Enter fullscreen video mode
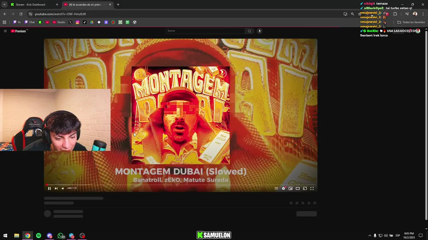The width and height of the screenshot is (428, 240). point(312,188)
